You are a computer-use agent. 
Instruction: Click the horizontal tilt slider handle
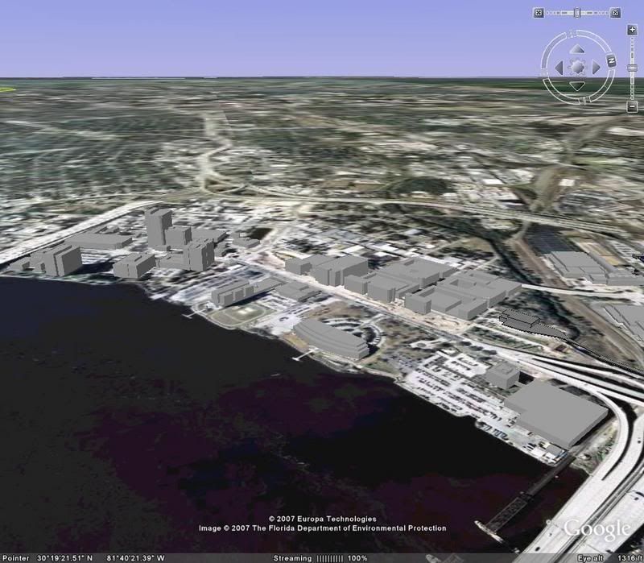pos(576,13)
